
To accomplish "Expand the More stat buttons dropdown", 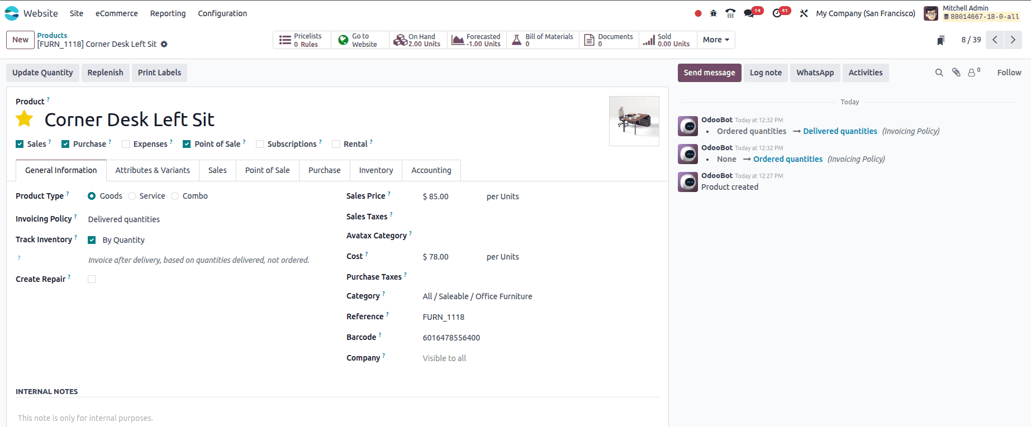I will [x=716, y=40].
